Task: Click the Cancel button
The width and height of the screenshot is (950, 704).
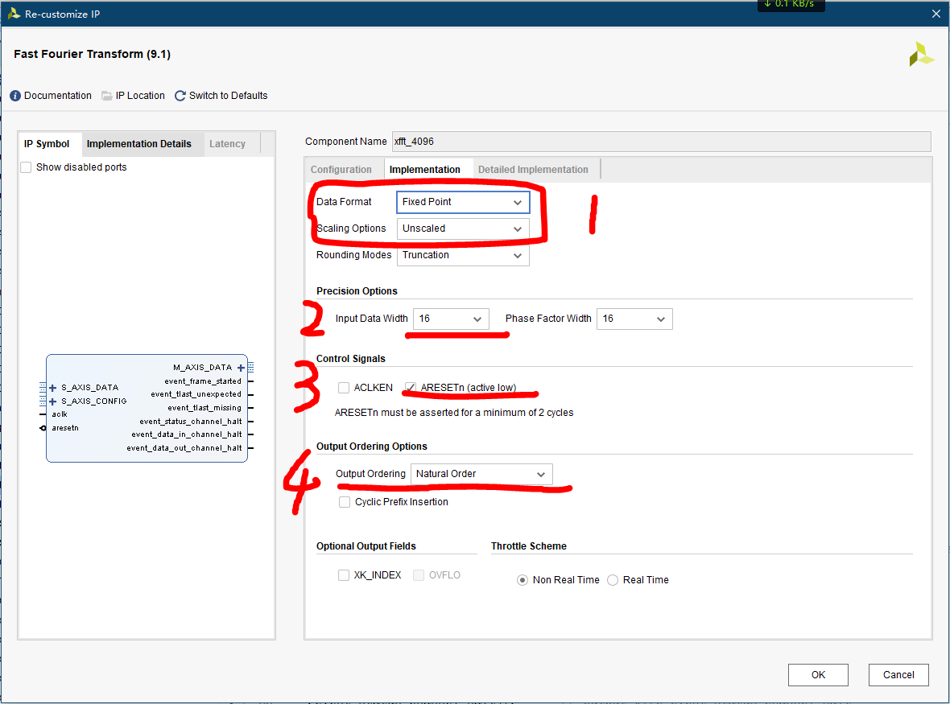Action: pos(898,674)
